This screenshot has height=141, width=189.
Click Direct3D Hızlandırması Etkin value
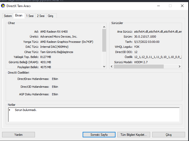[x=55, y=87]
